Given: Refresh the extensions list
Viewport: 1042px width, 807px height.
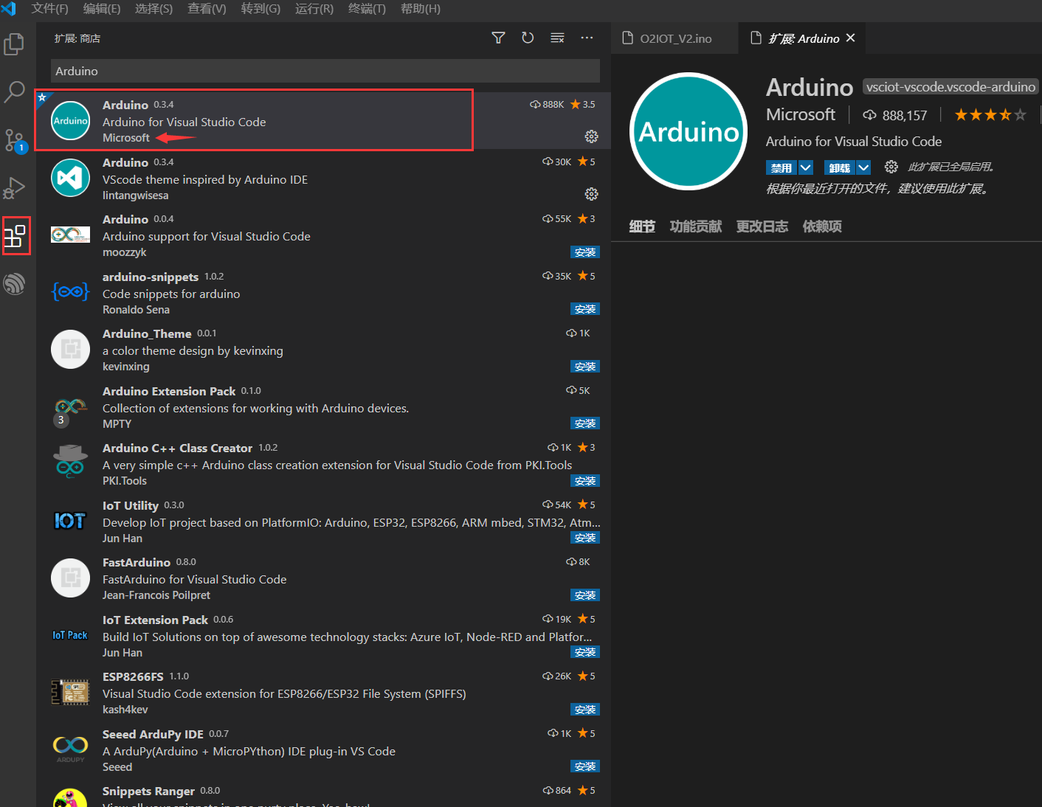Looking at the screenshot, I should pyautogui.click(x=528, y=38).
